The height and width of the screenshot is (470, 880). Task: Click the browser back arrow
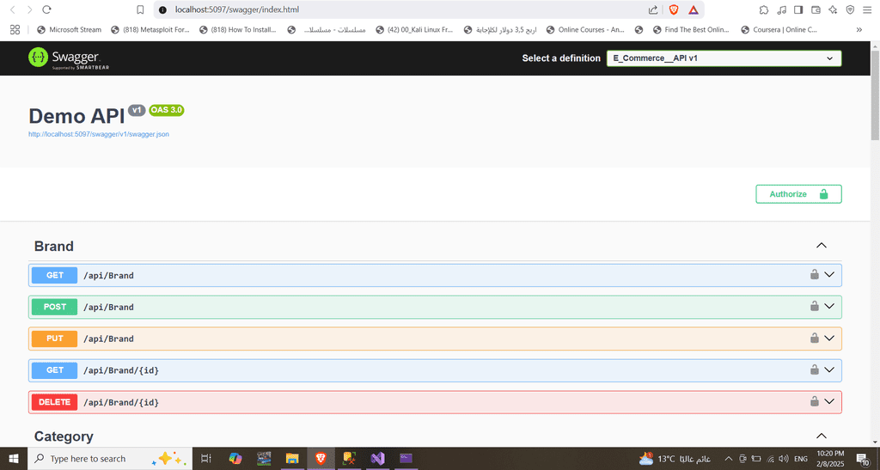tap(13, 9)
